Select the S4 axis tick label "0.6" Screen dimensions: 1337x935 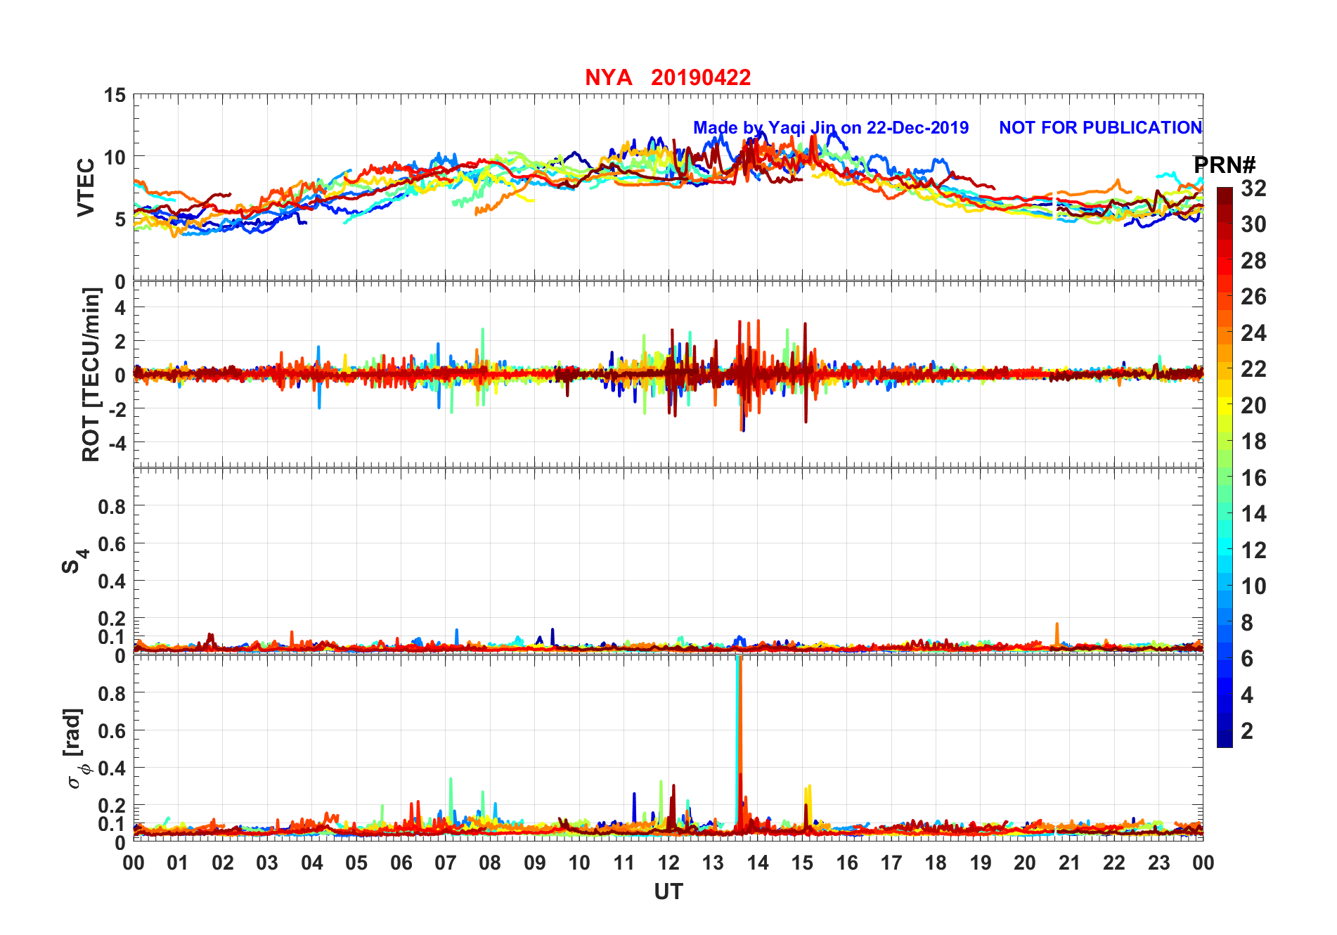112,543
